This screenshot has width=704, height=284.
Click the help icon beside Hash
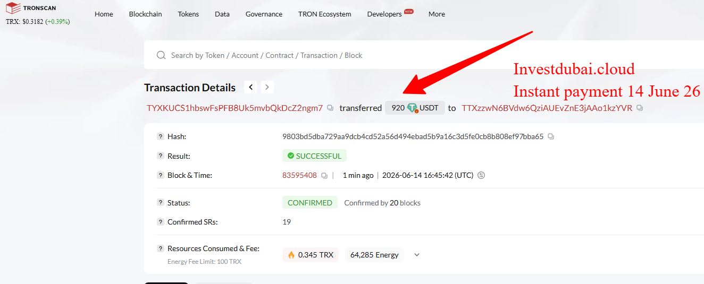[161, 136]
